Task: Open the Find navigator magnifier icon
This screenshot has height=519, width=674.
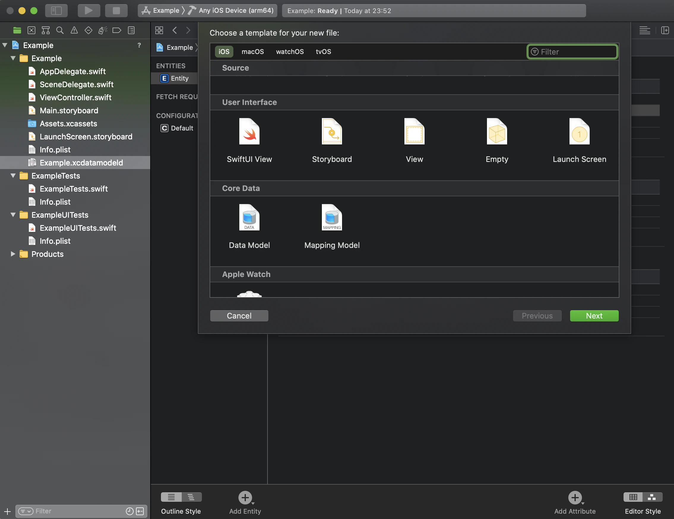Action: coord(60,30)
